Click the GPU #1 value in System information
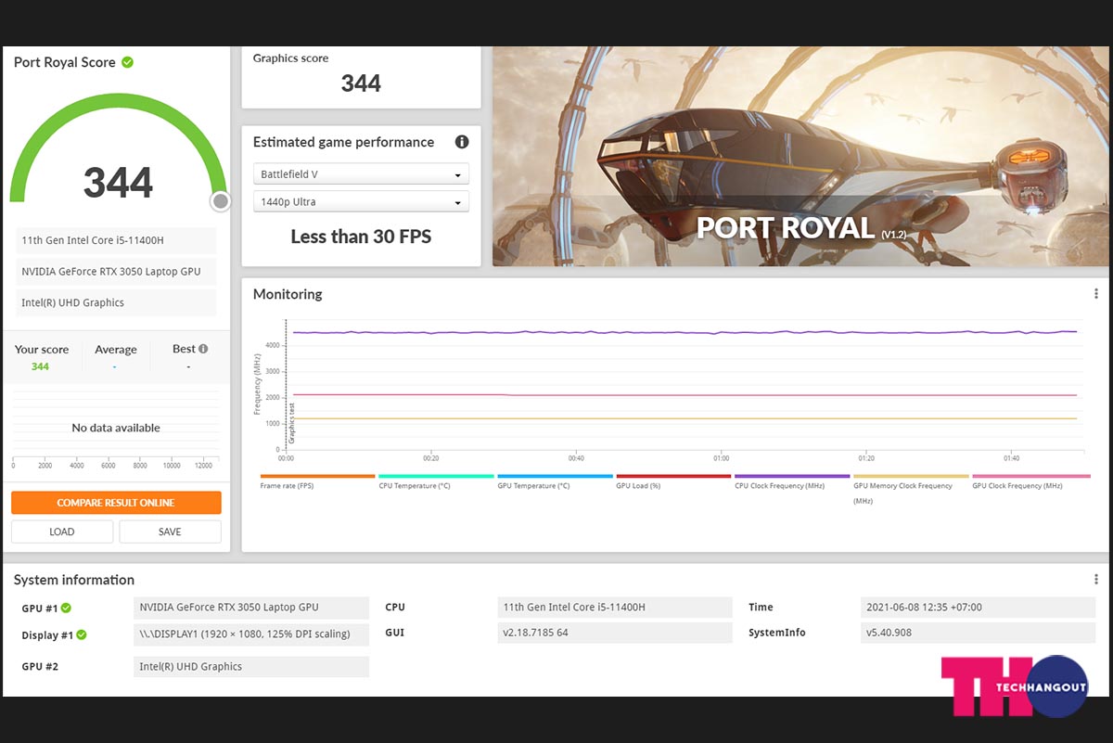 point(251,608)
